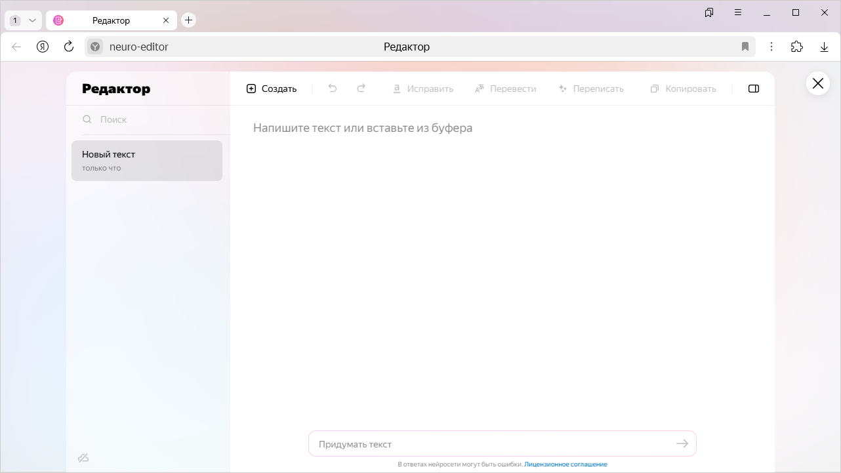Open the browser extensions puzzle icon

pos(796,47)
